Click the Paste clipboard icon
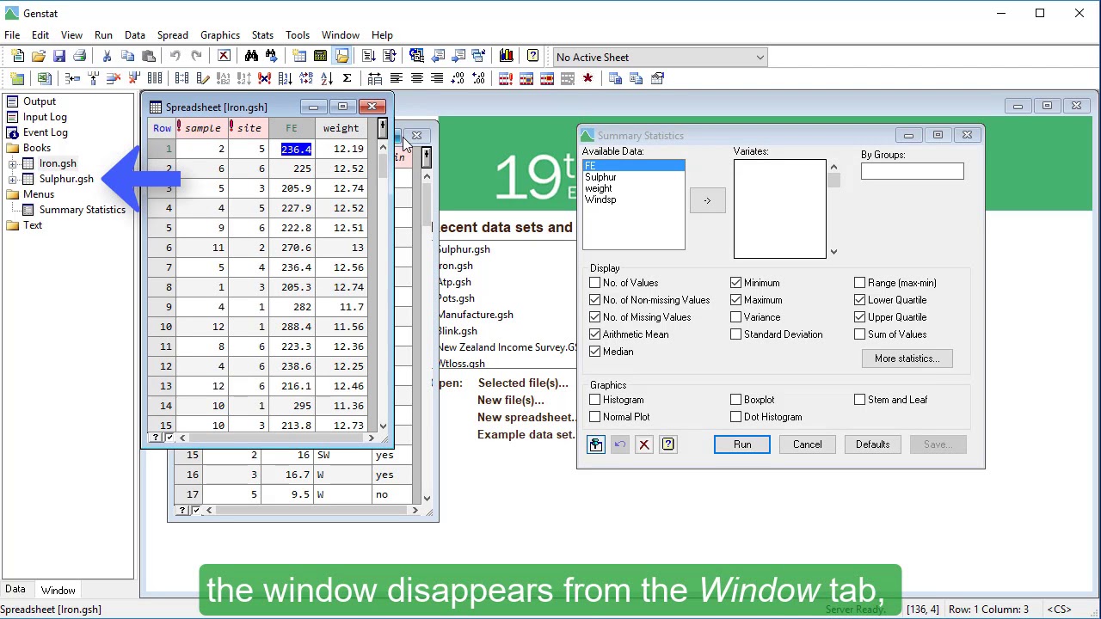The image size is (1101, 619). click(x=149, y=57)
